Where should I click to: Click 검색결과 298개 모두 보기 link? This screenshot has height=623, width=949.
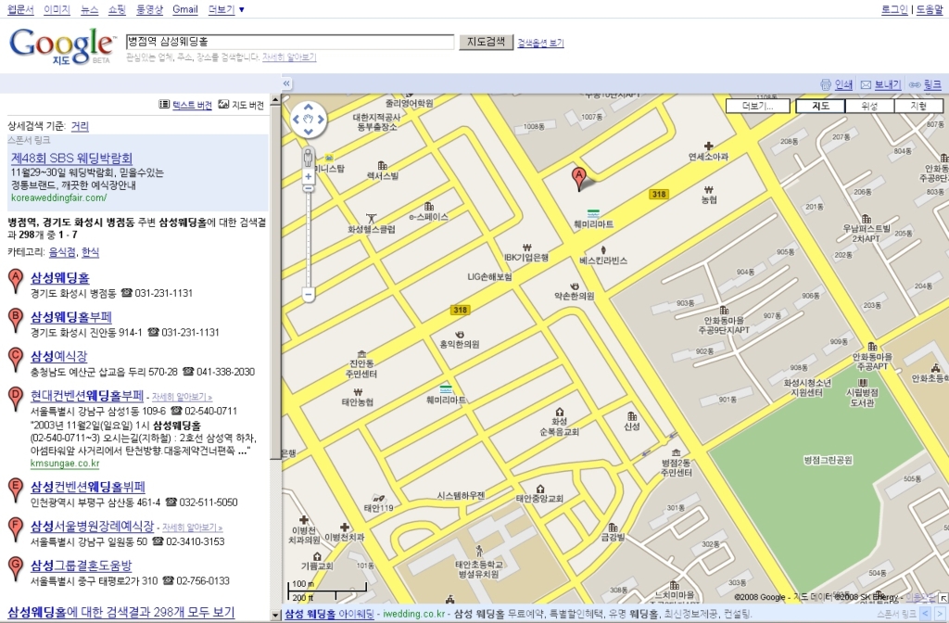pyautogui.click(x=121, y=612)
